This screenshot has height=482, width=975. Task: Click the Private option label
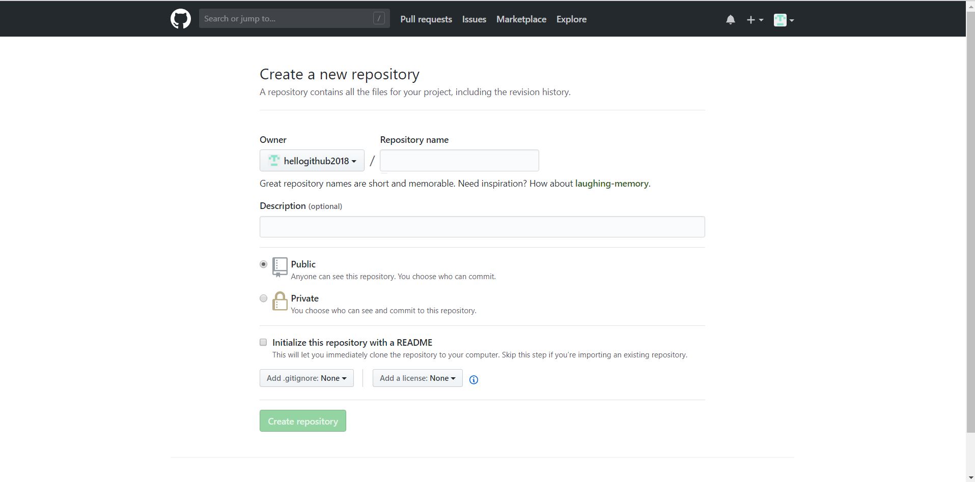[x=304, y=298]
